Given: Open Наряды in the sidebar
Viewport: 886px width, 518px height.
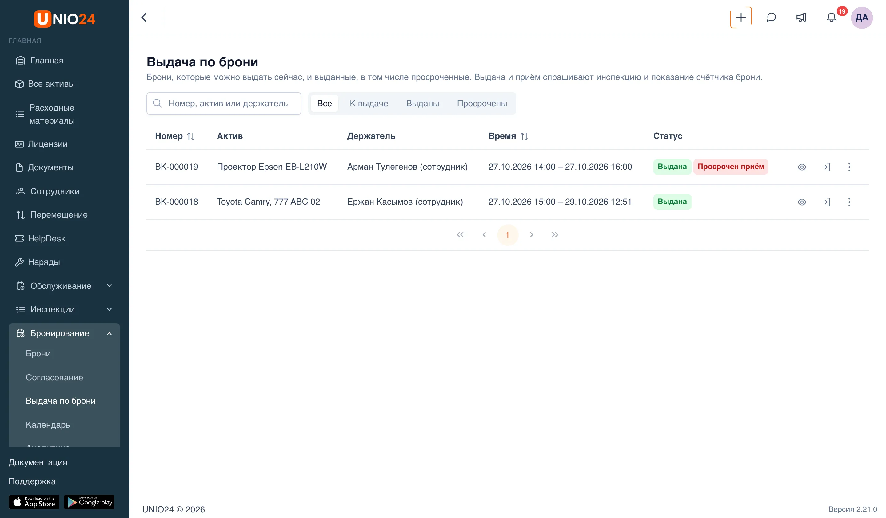Looking at the screenshot, I should tap(64, 262).
